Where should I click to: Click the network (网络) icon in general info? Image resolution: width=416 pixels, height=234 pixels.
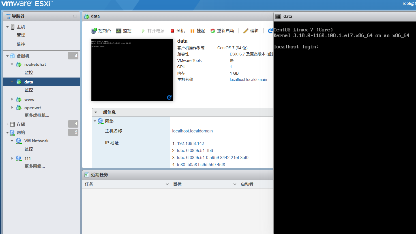tap(100, 121)
